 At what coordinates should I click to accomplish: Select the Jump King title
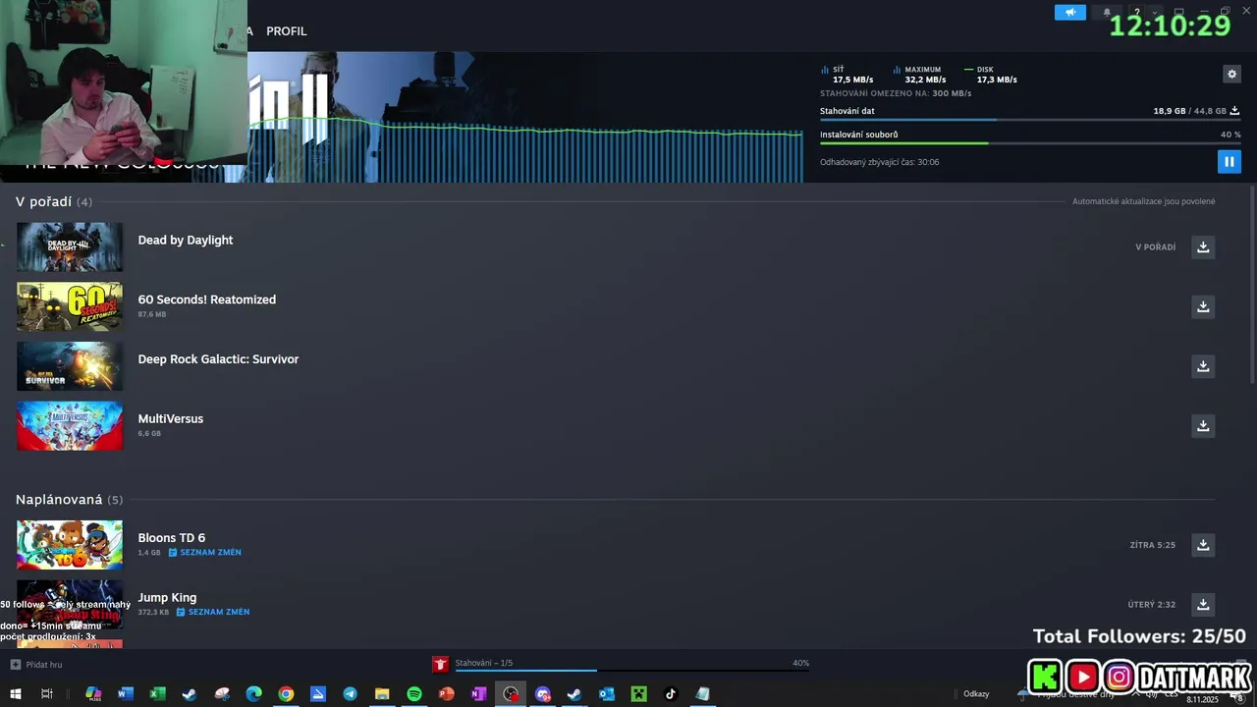pos(167,597)
